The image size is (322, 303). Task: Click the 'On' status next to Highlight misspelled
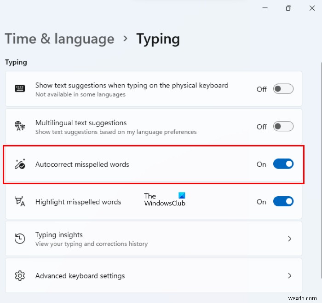point(261,202)
